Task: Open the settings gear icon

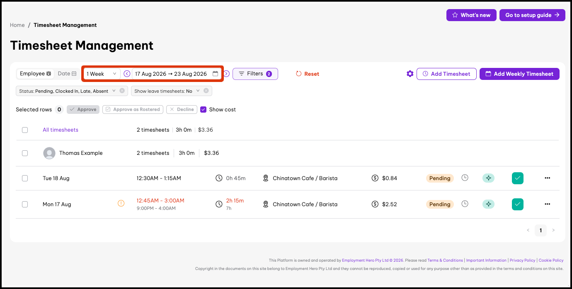Action: (410, 74)
